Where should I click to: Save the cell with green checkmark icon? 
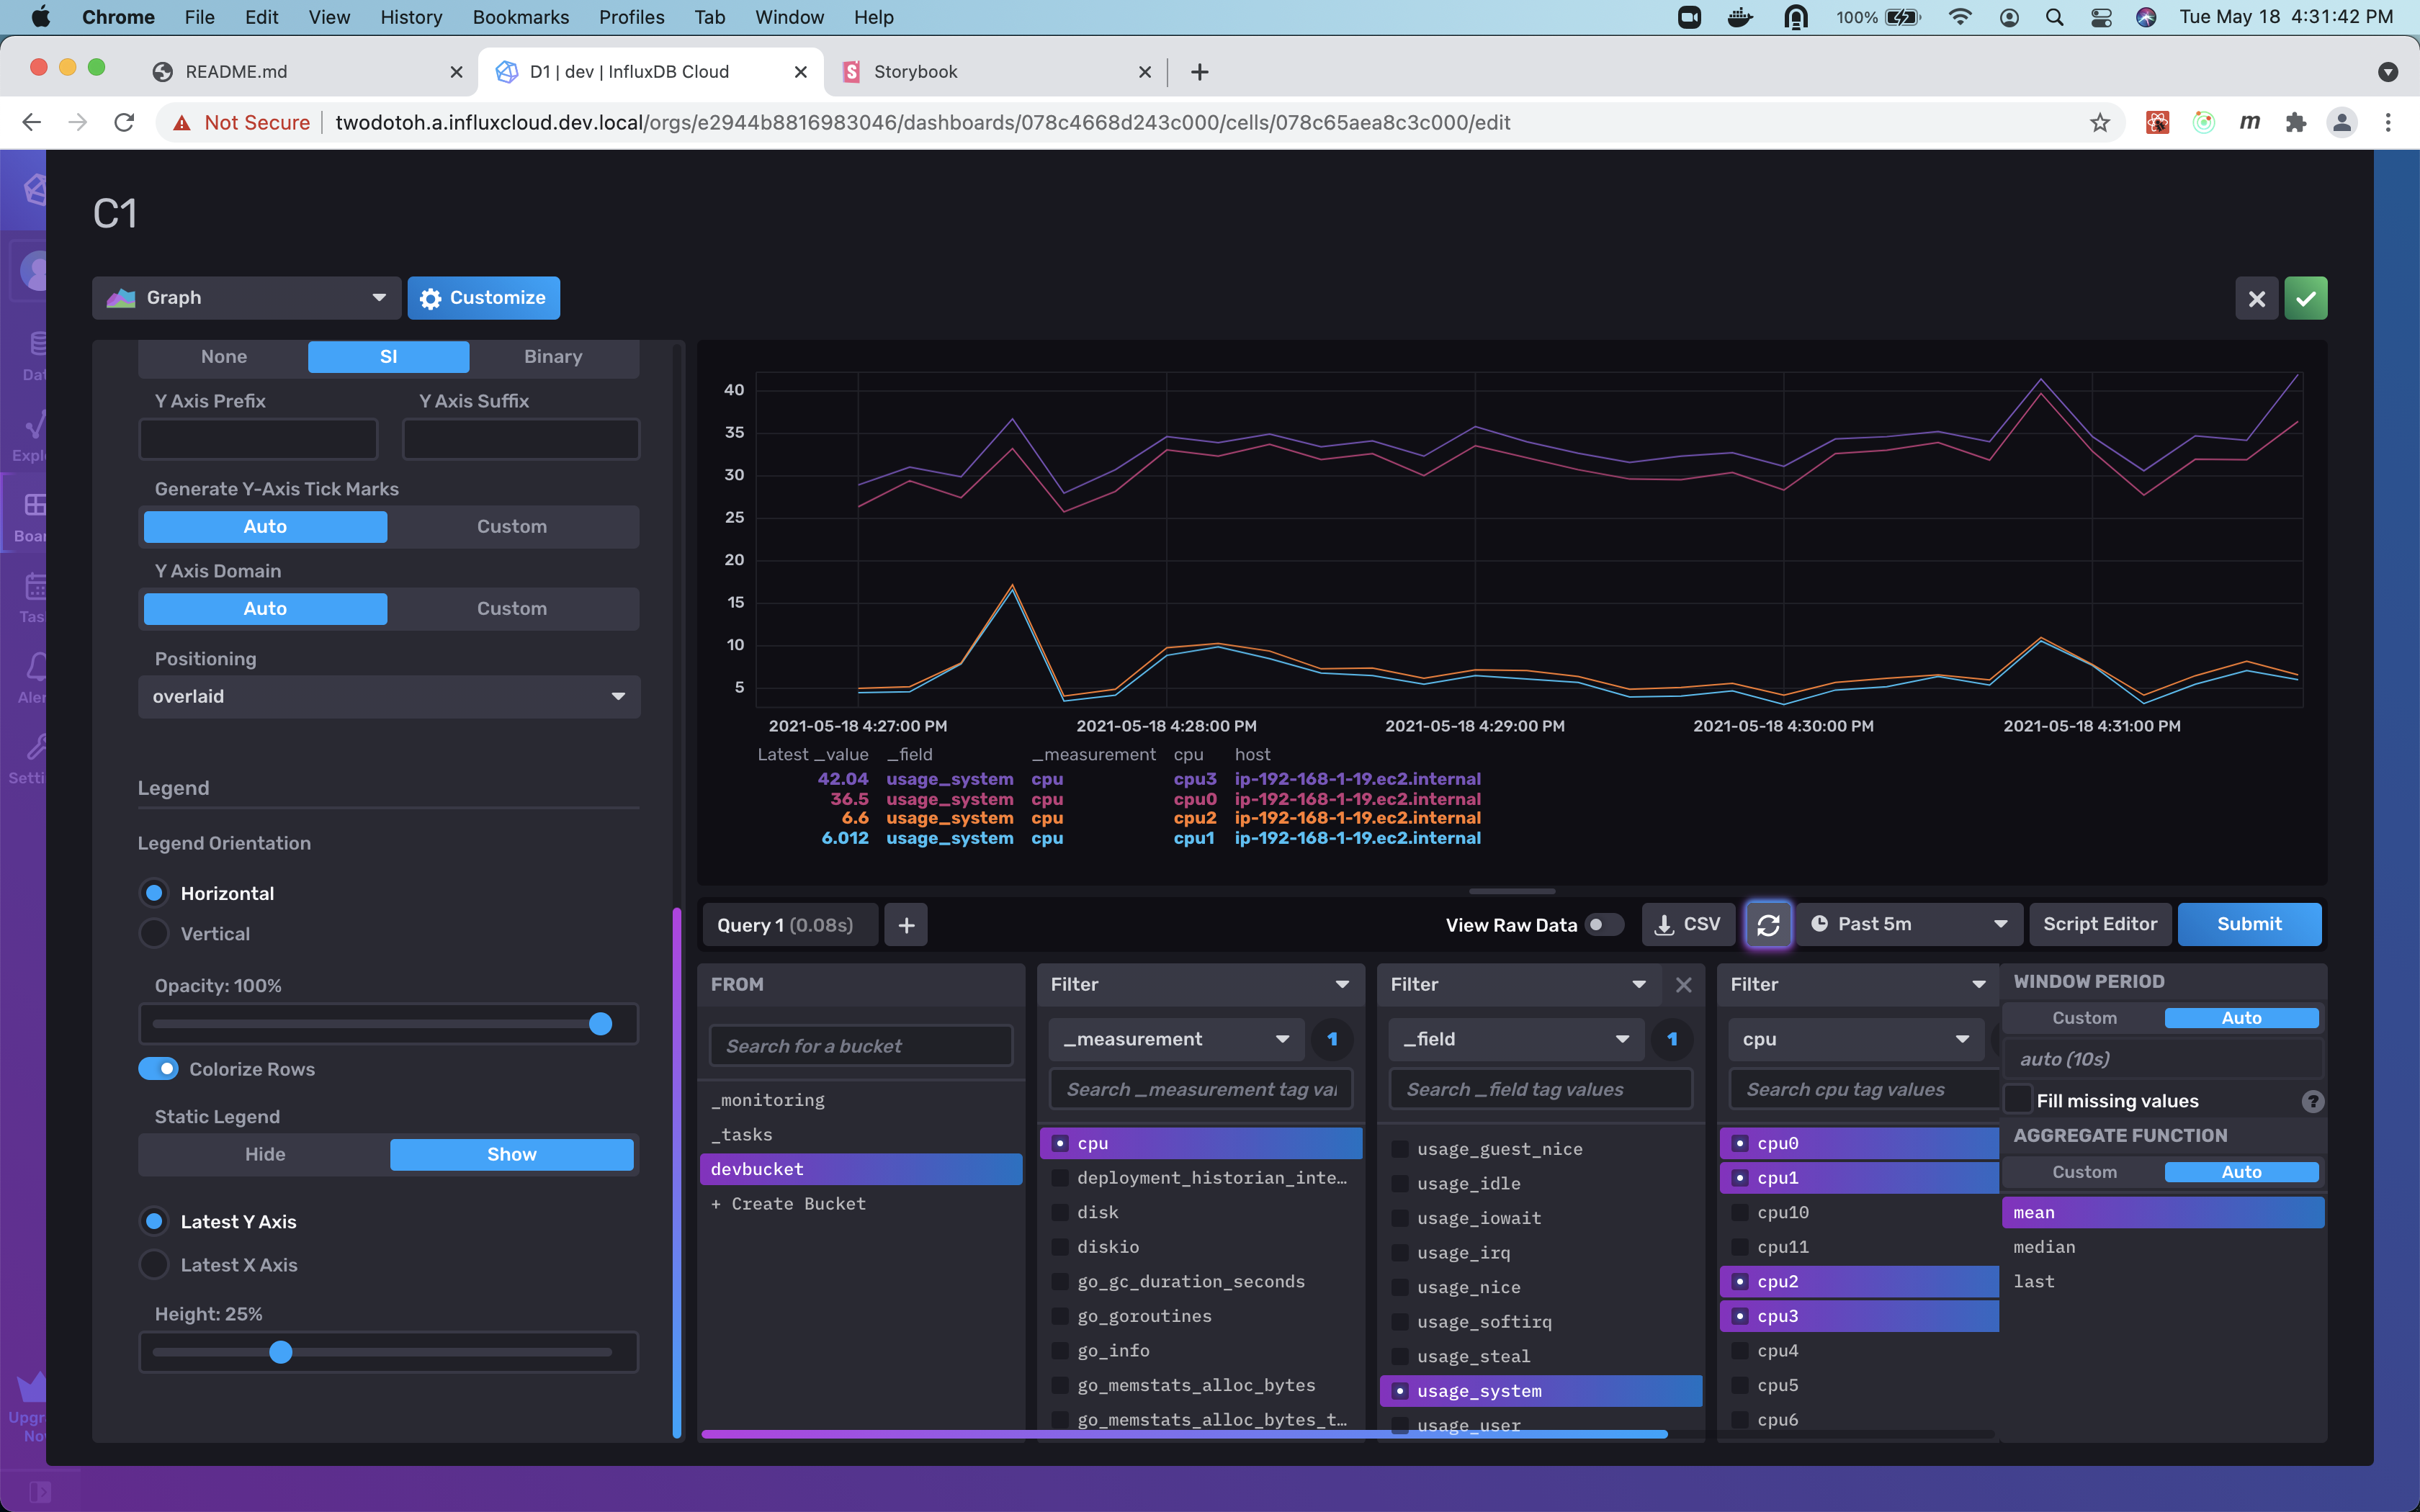click(2306, 297)
